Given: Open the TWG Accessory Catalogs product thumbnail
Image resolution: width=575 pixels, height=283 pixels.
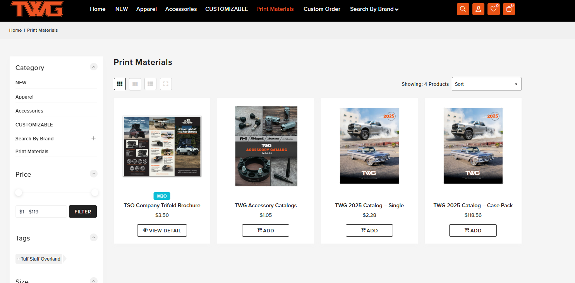Looking at the screenshot, I should click(x=266, y=146).
